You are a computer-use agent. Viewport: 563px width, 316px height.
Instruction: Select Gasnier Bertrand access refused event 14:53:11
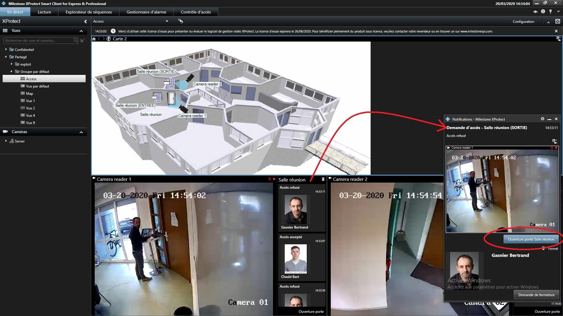[302, 208]
